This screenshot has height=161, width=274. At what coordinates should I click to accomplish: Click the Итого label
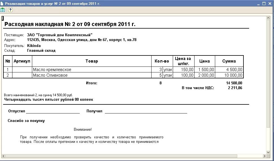point(92,83)
